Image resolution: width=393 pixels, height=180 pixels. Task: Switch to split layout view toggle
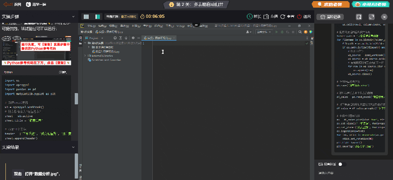point(97,16)
